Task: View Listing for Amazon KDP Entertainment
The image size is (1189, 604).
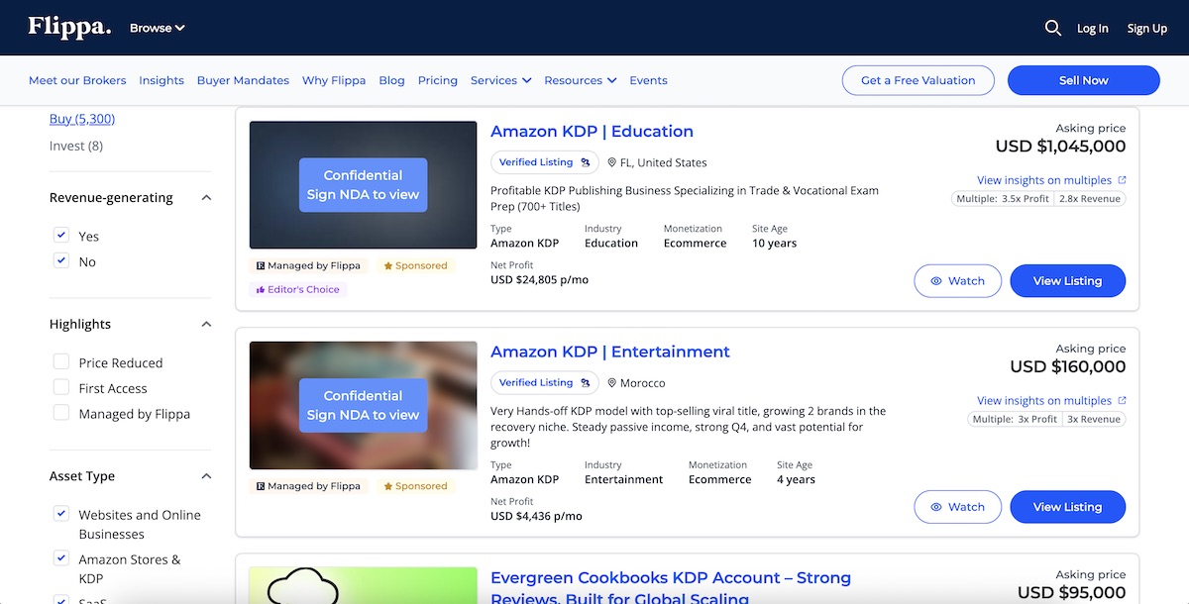Action: (1068, 507)
